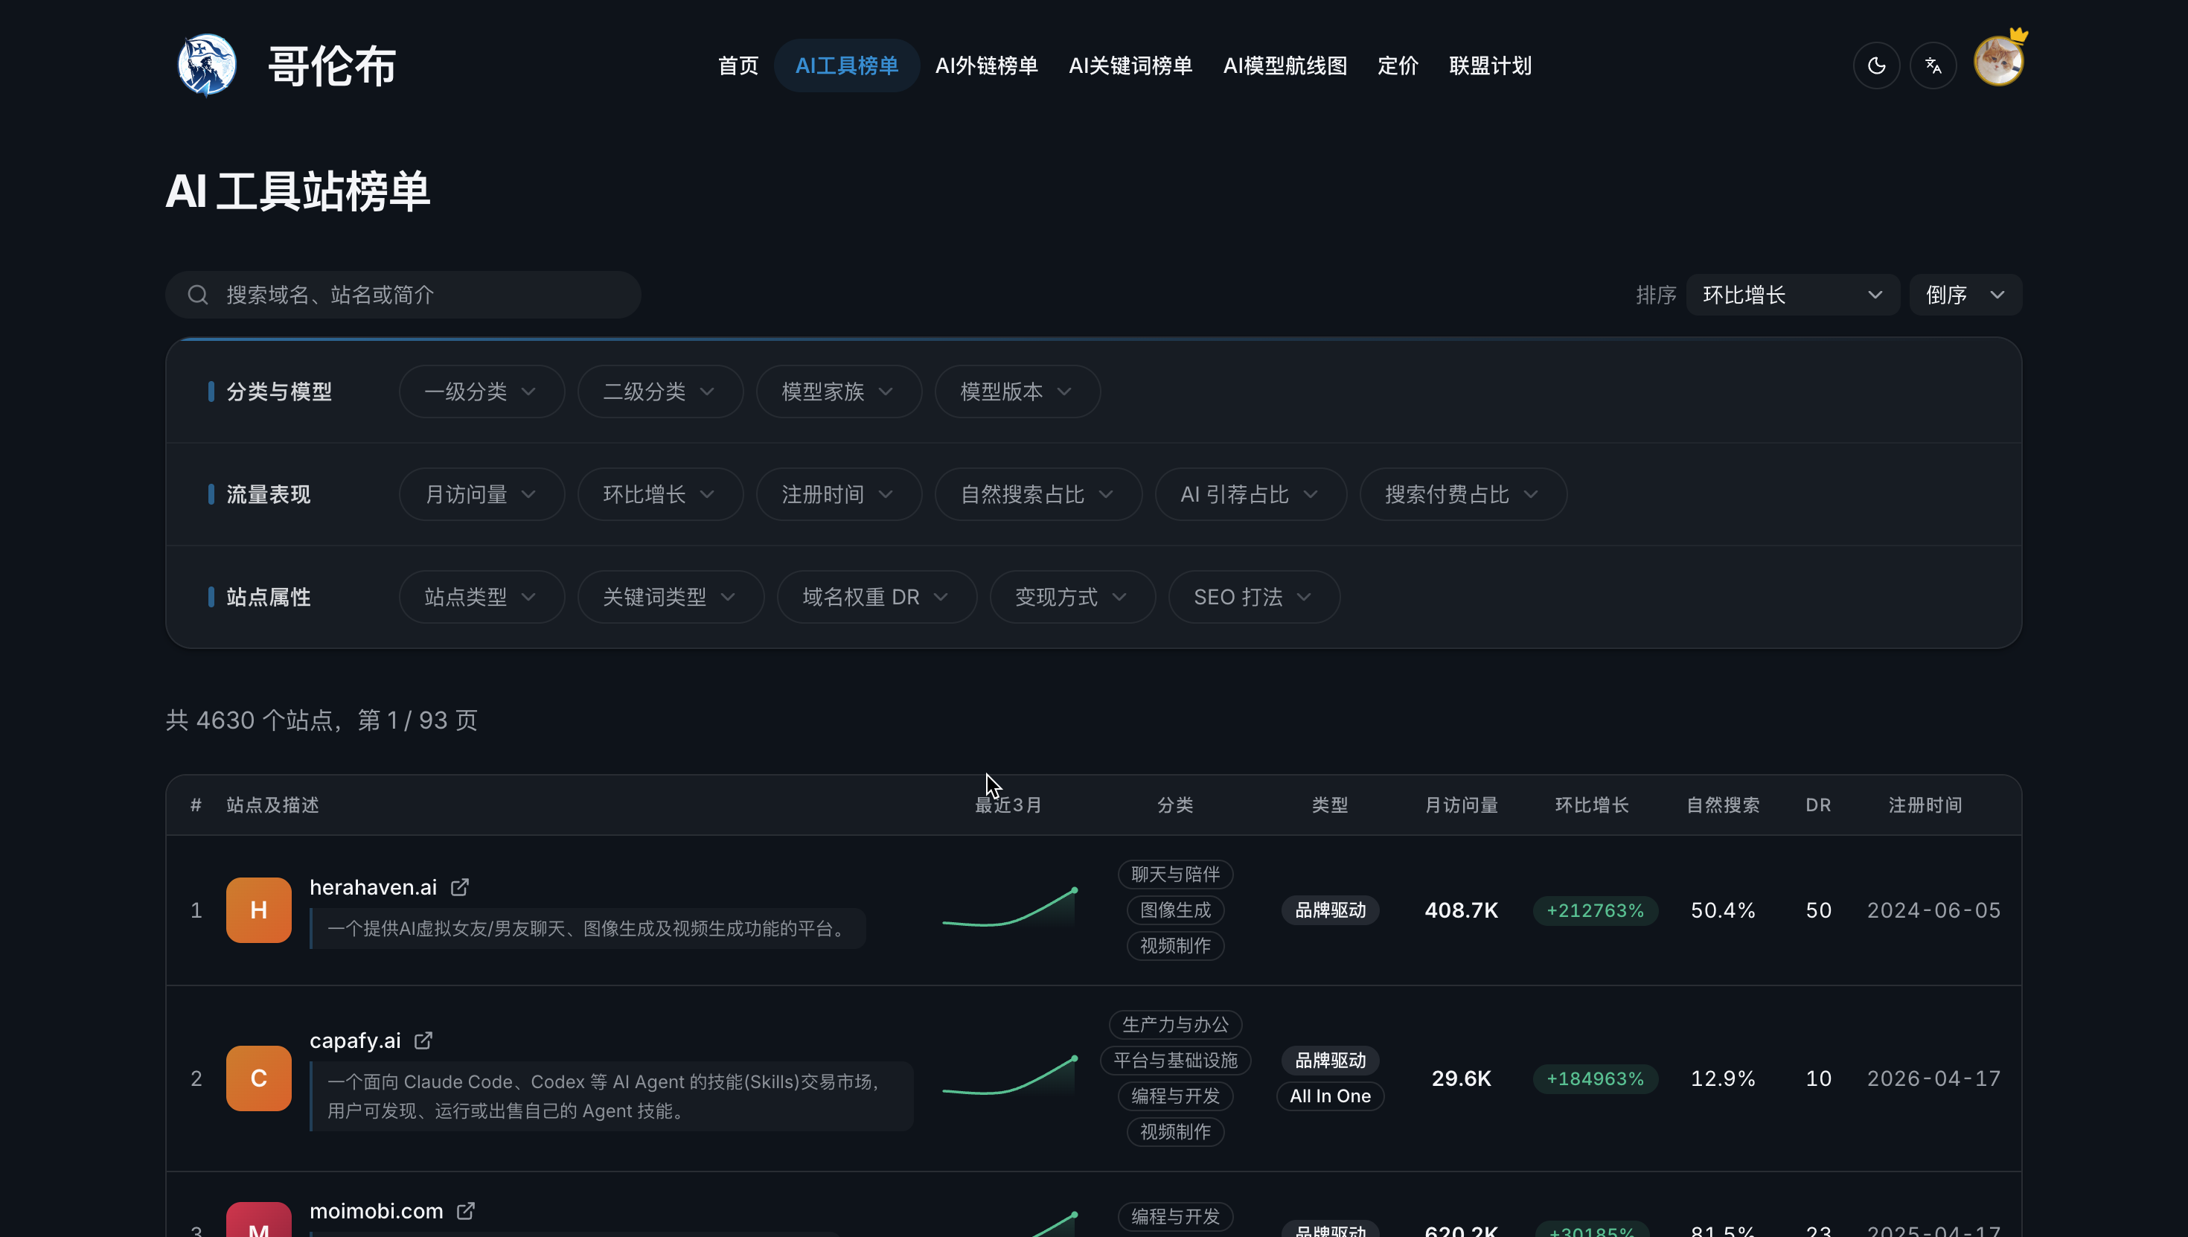Open the moimobi.com site link
The height and width of the screenshot is (1237, 2188).
click(377, 1211)
